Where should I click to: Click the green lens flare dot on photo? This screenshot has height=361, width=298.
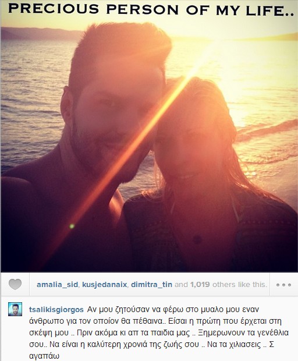click(72, 226)
